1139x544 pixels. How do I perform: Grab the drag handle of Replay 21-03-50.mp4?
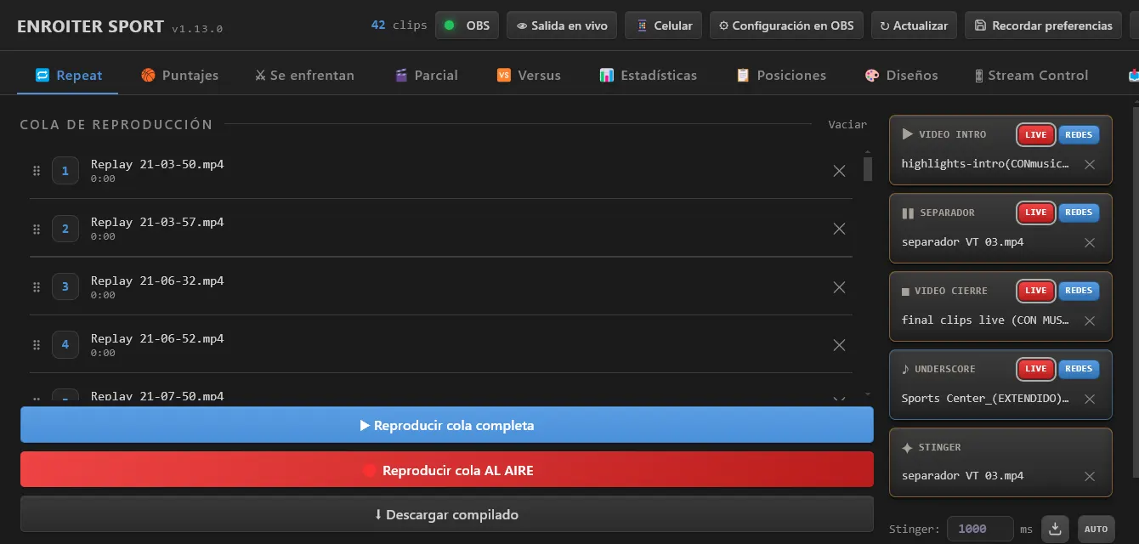(x=37, y=171)
